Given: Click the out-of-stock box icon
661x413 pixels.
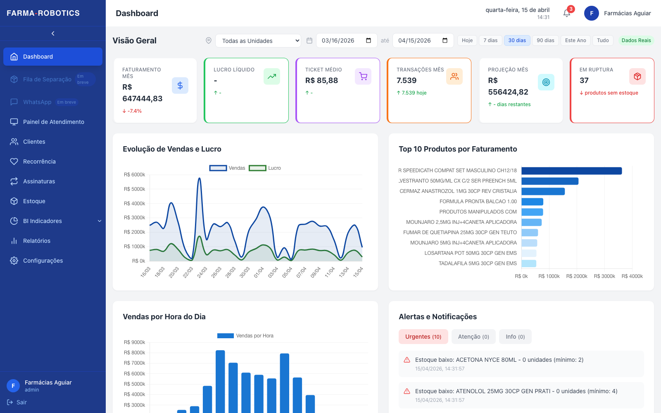Looking at the screenshot, I should (x=637, y=76).
